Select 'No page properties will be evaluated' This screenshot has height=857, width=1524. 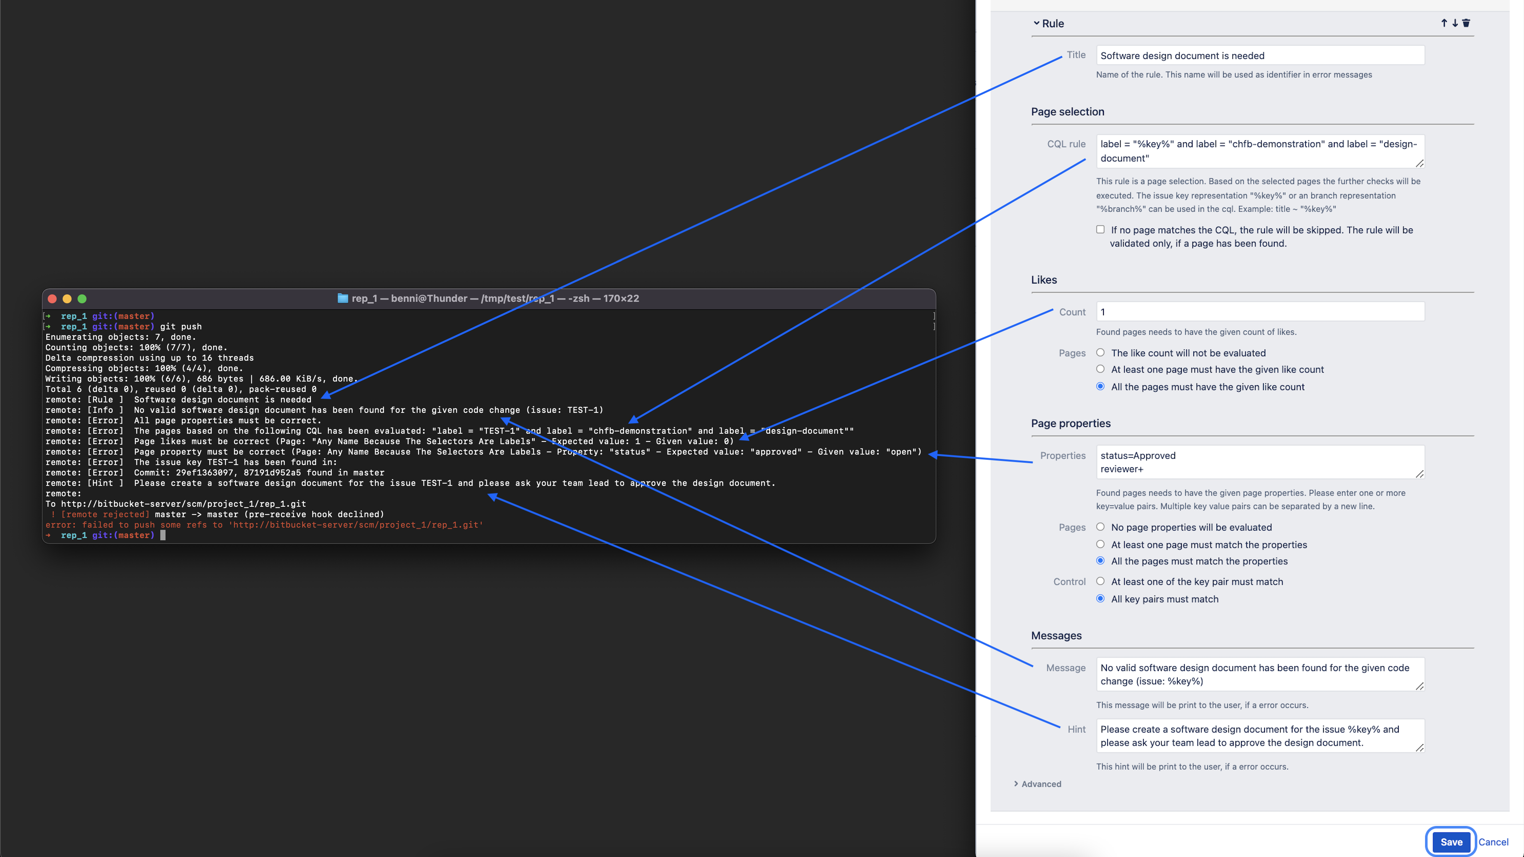(x=1101, y=527)
